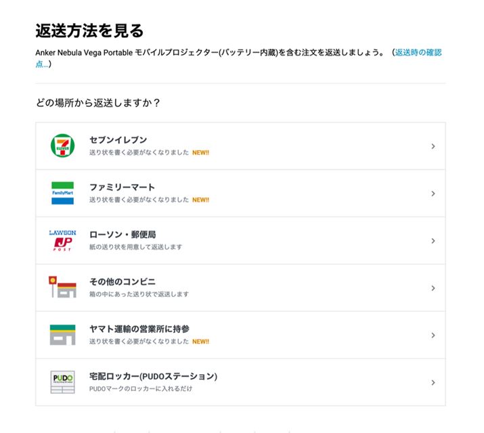Choose その他のコンビニ option

coord(122,281)
